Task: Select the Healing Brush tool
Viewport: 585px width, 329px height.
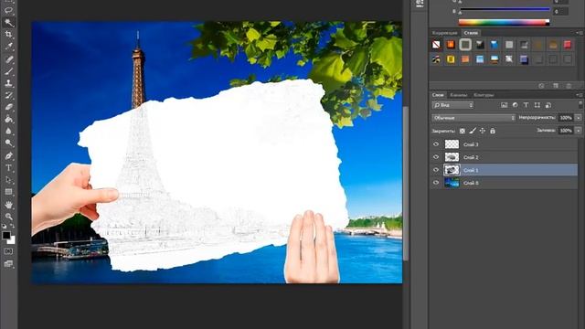Action: [8, 58]
